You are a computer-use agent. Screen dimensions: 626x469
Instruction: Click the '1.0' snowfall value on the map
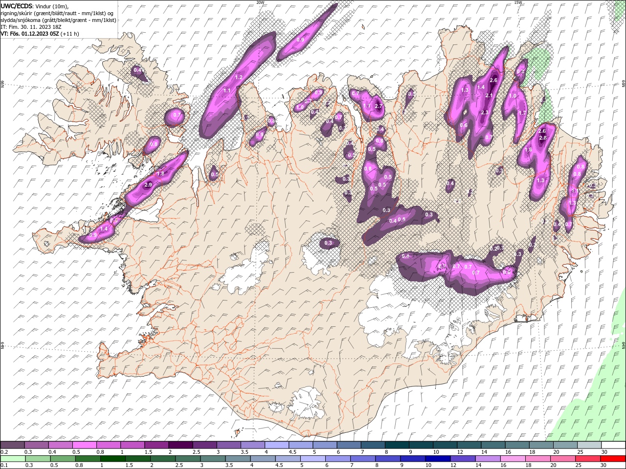513,96
